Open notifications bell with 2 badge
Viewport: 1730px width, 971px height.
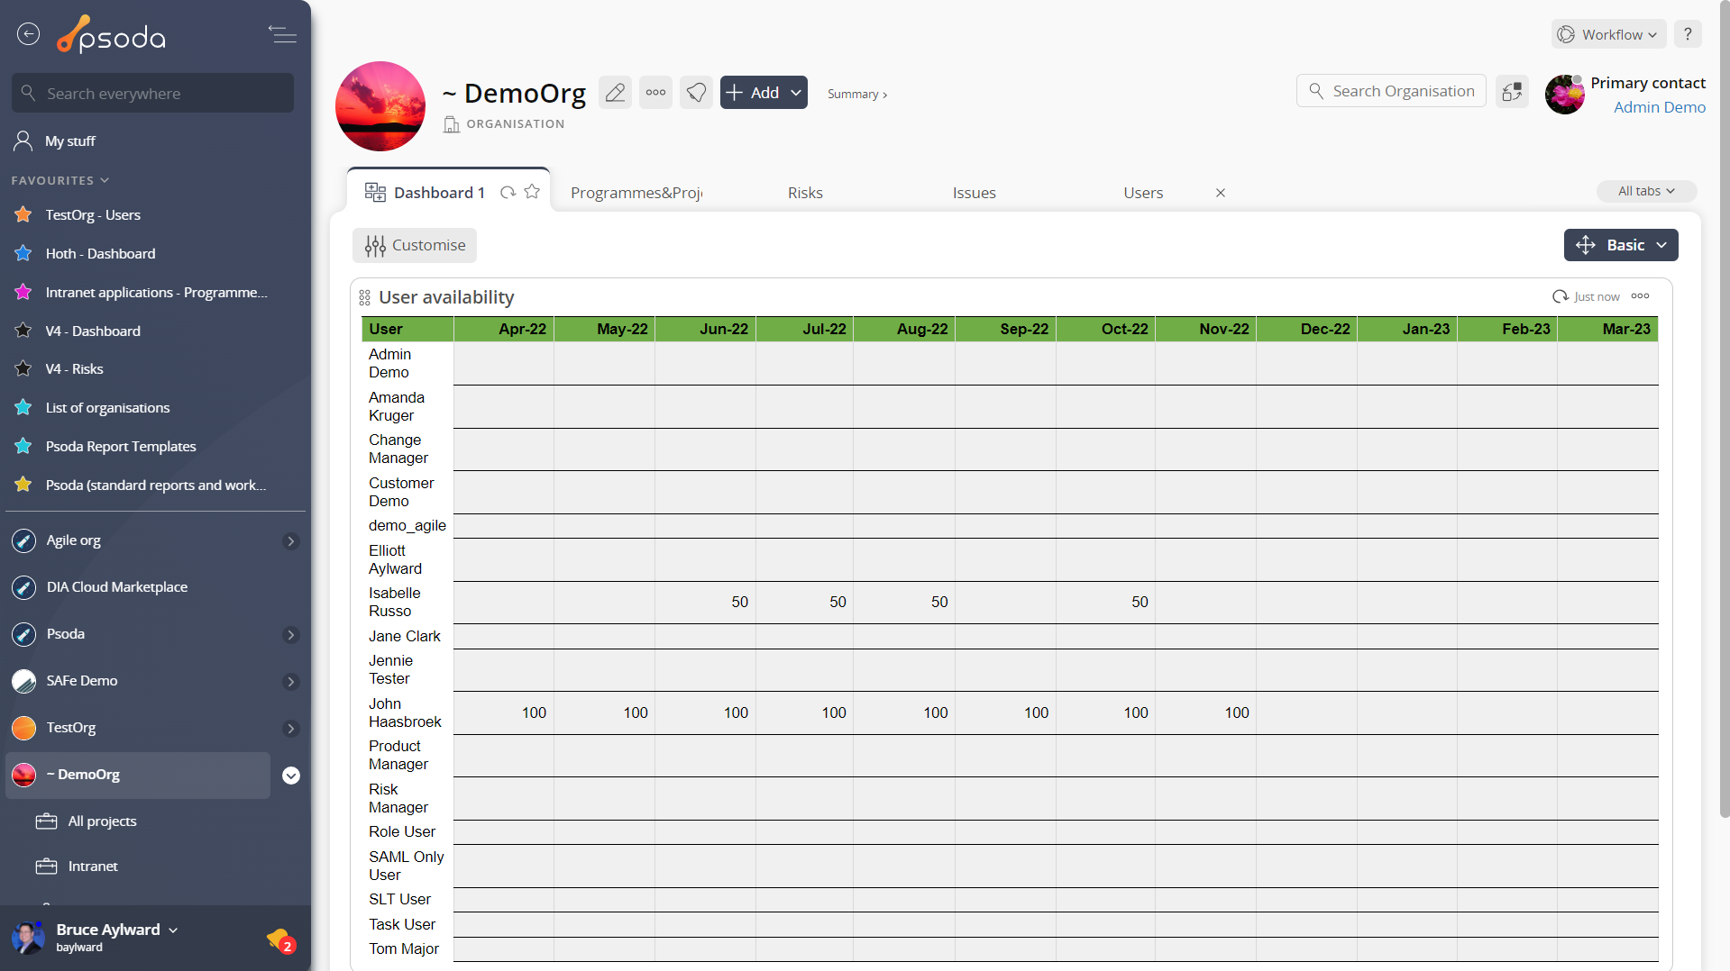(280, 940)
